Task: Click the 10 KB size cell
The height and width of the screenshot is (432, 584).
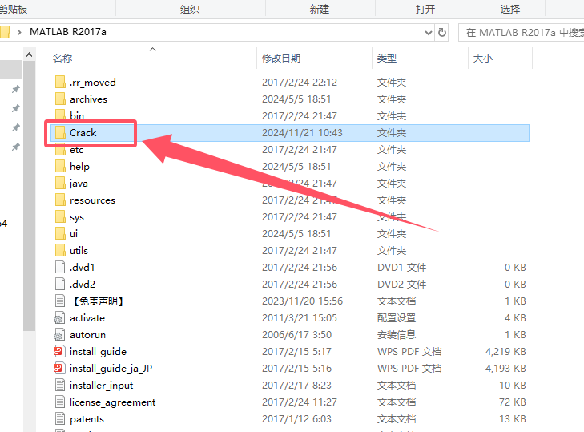Action: point(513,386)
